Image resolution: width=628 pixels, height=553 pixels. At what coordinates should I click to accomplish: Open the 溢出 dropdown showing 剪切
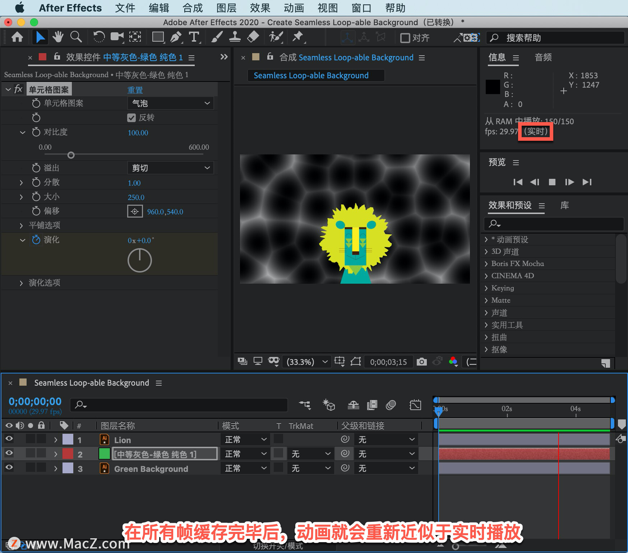coord(170,168)
